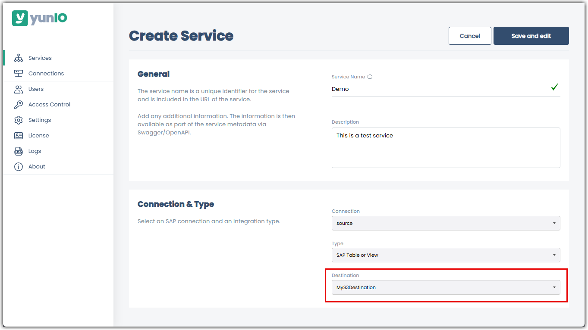
Task: Click the About info circle icon
Action: coord(19,167)
